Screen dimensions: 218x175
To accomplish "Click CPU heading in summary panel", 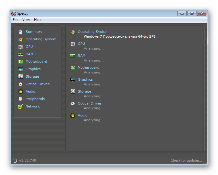I will pyautogui.click(x=81, y=44).
